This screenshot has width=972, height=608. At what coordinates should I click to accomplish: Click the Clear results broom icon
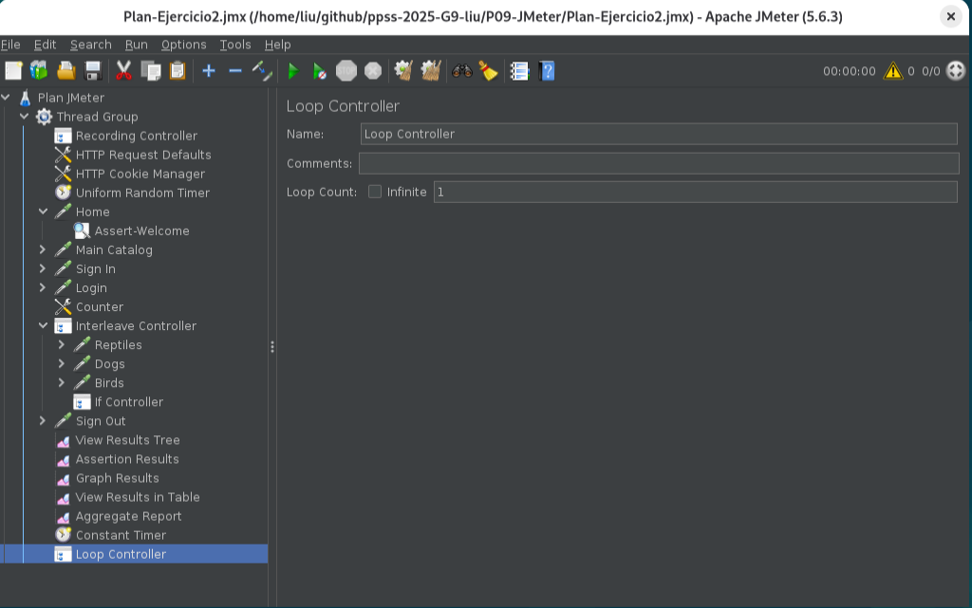tap(403, 71)
